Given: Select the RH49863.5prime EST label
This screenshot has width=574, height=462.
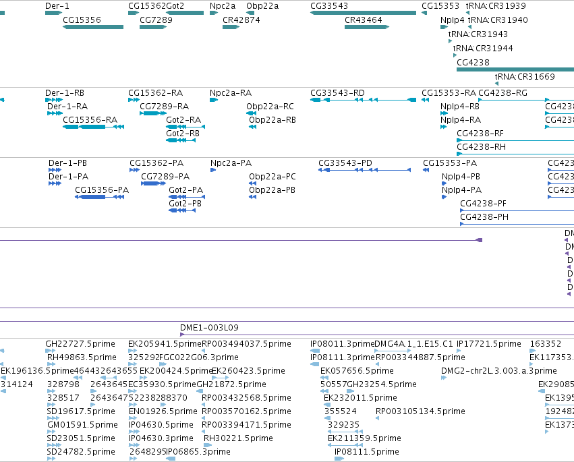Looking at the screenshot, I should [x=82, y=357].
